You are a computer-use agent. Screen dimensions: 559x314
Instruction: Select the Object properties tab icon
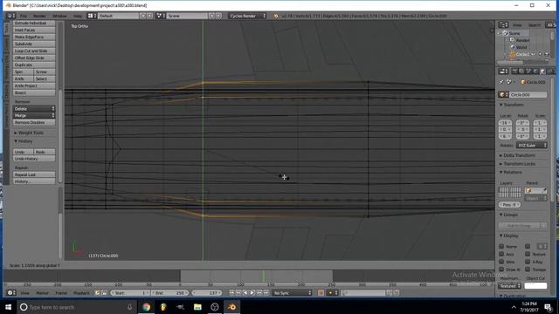pos(542,72)
